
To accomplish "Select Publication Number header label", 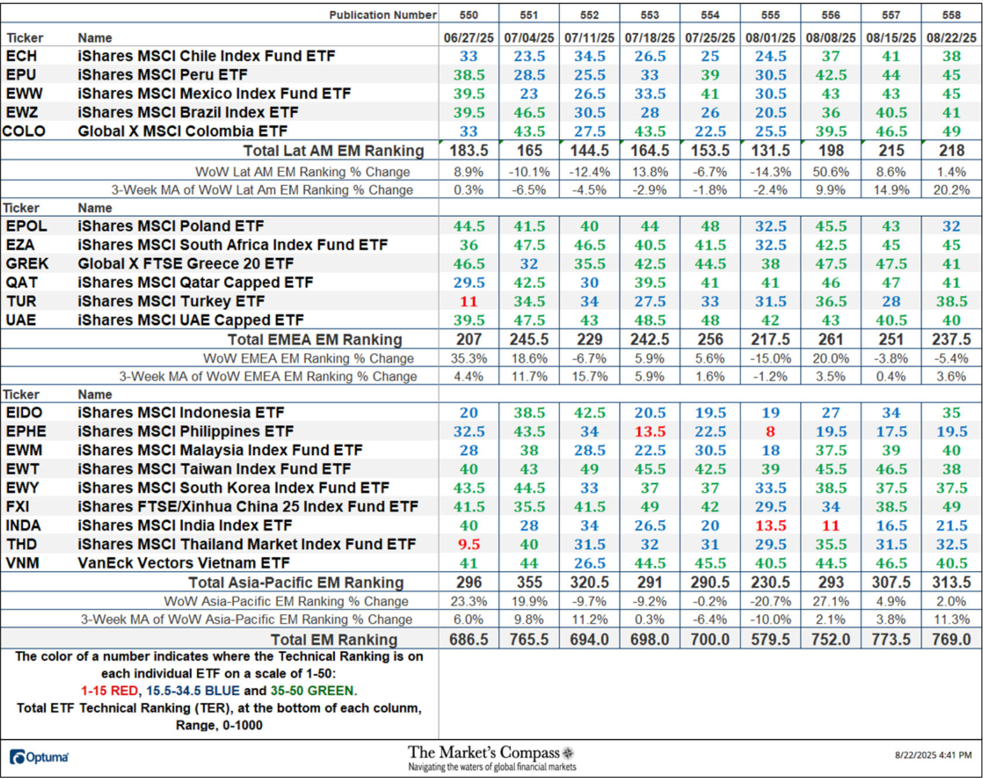I will [383, 15].
